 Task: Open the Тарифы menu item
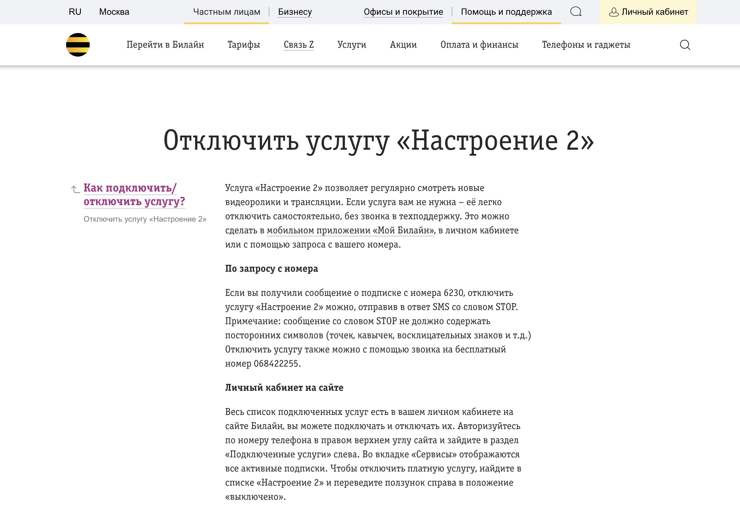click(x=244, y=44)
